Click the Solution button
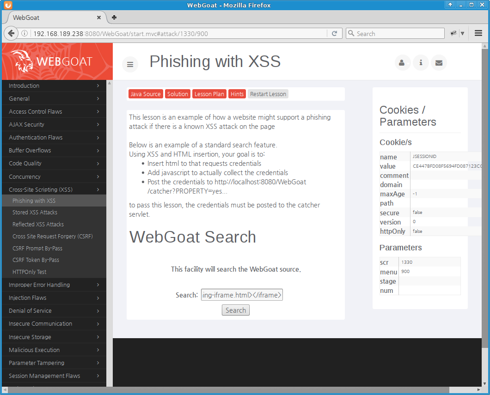Image resolution: width=490 pixels, height=395 pixels. point(178,94)
